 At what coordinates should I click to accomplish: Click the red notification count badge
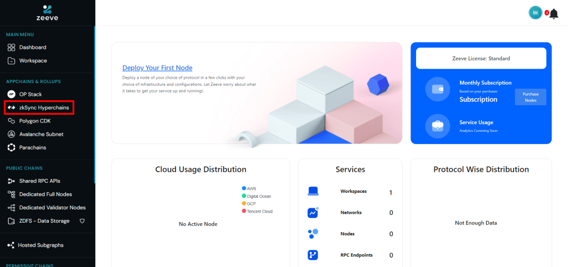[x=546, y=13]
